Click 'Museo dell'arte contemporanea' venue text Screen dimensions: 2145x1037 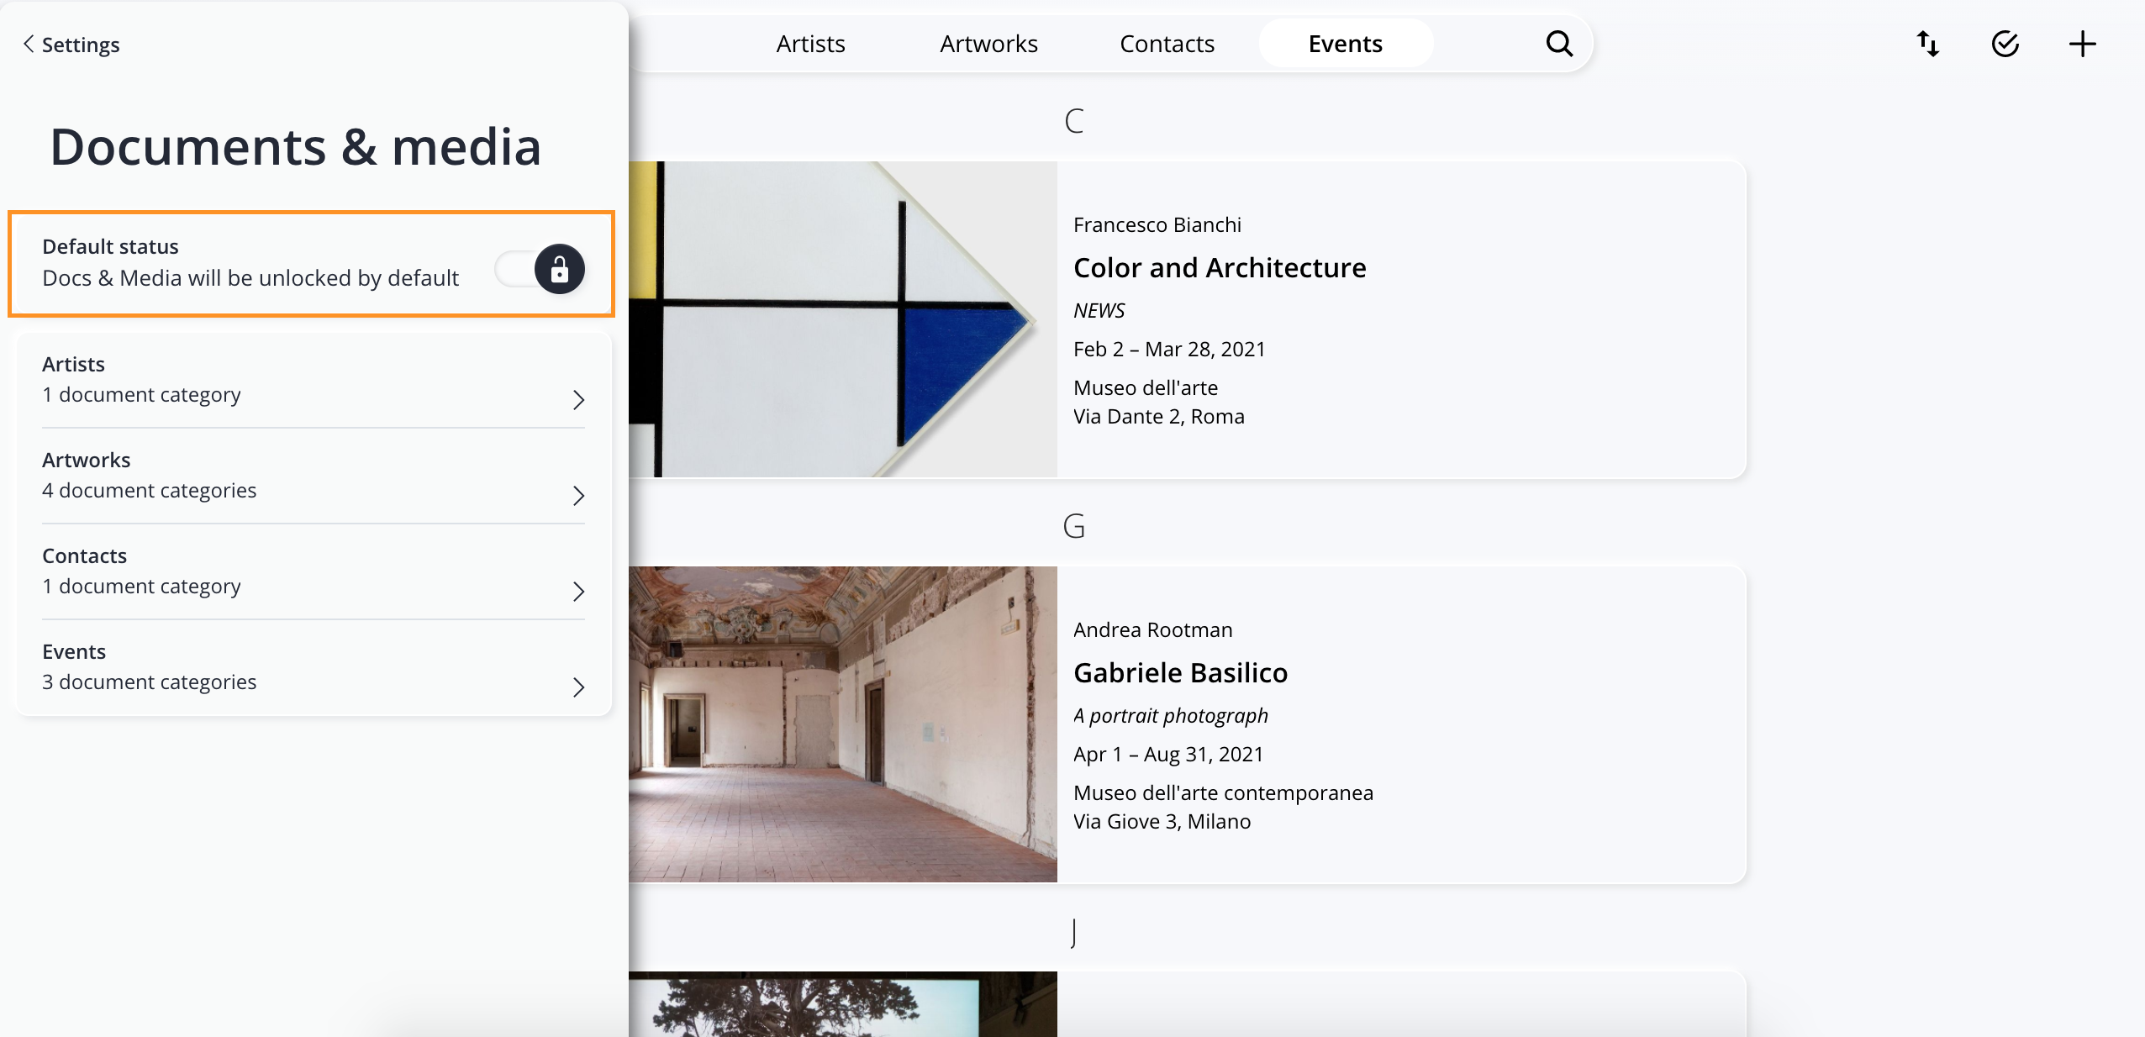click(x=1224, y=792)
